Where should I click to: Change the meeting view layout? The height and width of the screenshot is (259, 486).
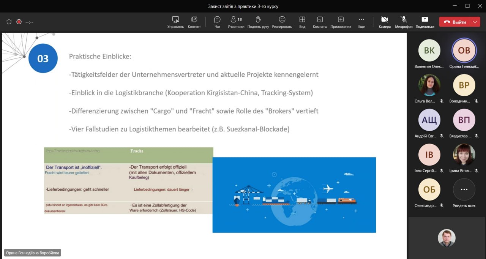[x=302, y=22]
